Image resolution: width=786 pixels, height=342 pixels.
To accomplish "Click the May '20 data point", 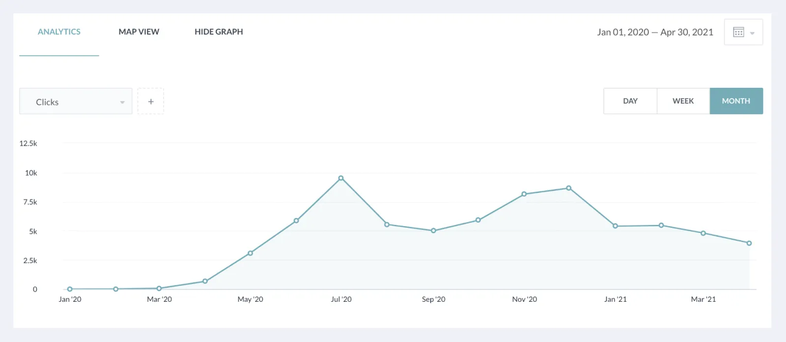I will (251, 253).
